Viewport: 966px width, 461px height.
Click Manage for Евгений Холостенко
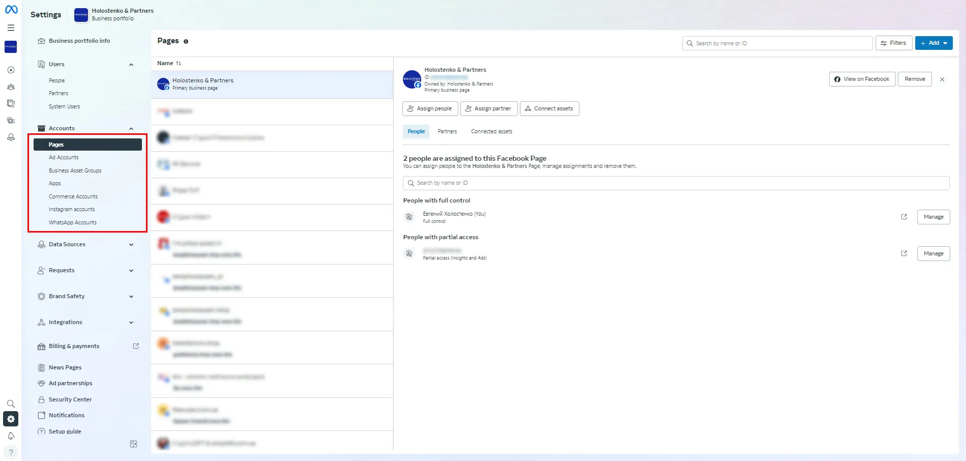click(933, 217)
